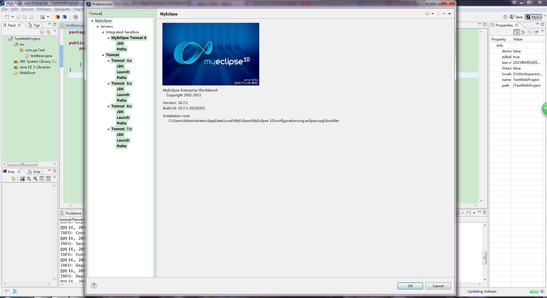Collapse Tomcat 7.x expander triangle
The image size is (547, 298).
coord(108,129)
